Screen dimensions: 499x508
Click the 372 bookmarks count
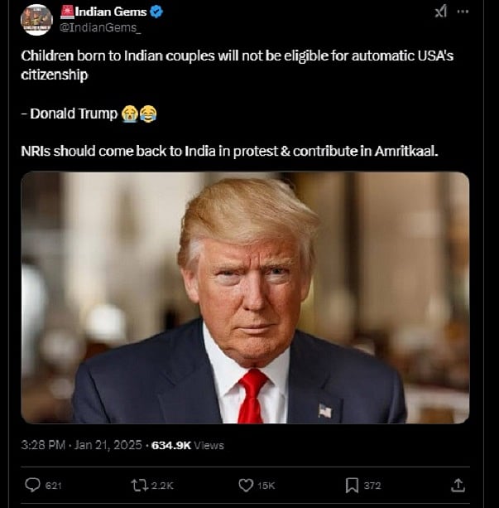tap(372, 486)
